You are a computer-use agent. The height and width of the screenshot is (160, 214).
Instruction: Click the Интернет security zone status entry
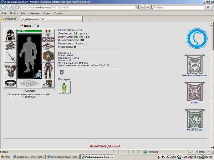click(x=151, y=152)
